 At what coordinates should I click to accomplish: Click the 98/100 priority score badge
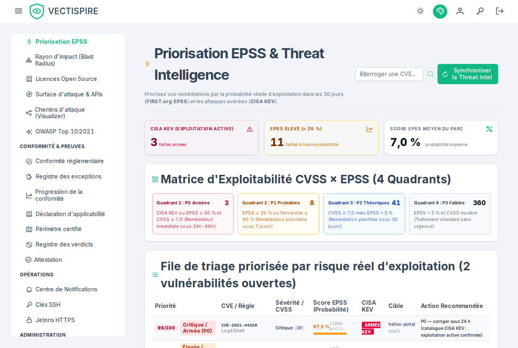coord(166,328)
